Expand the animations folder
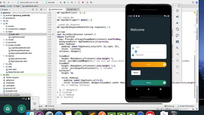This screenshot has height=115, width=204. coord(1,18)
